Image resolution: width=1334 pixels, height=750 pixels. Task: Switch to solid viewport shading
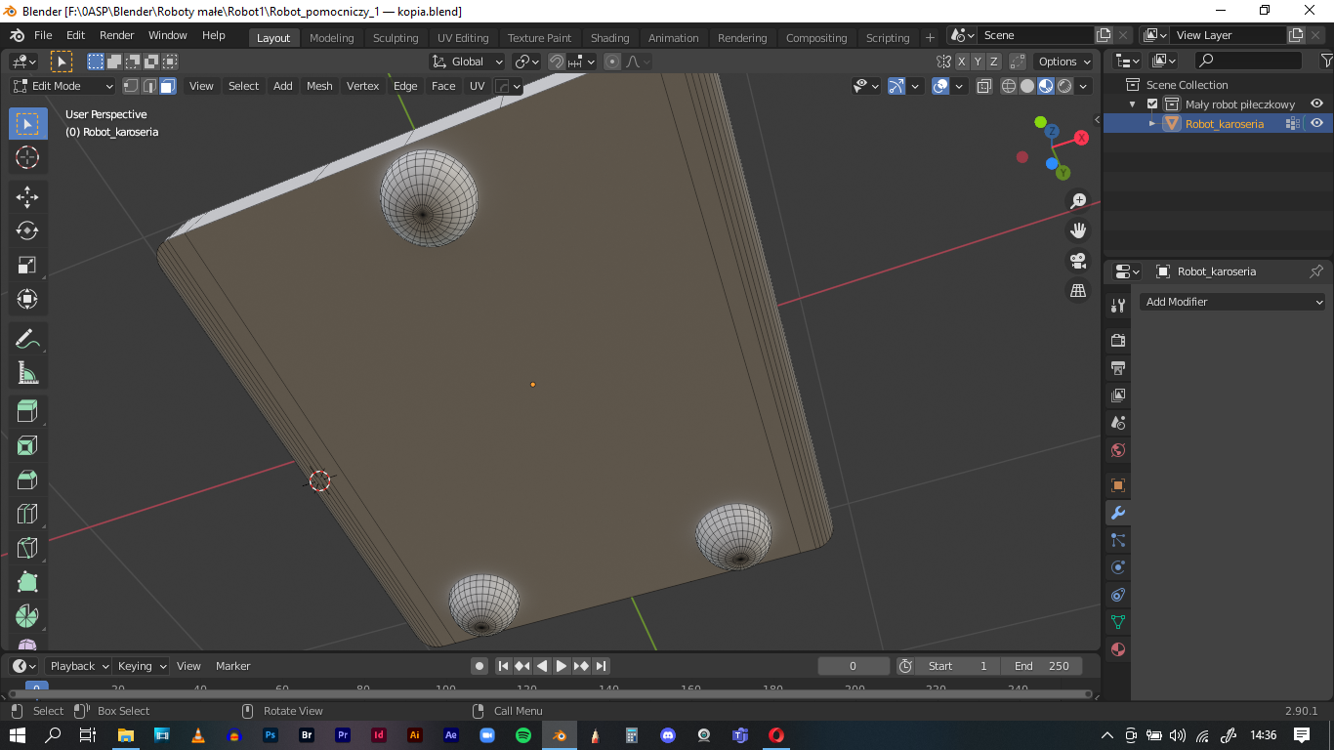click(1027, 86)
